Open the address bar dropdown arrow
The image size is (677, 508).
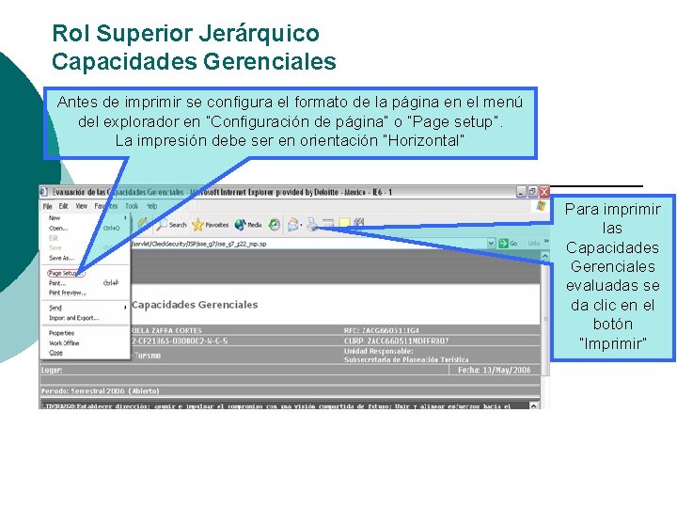pos(491,244)
